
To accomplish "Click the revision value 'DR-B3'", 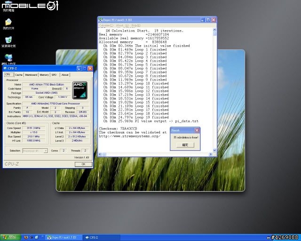I will point(83,112).
